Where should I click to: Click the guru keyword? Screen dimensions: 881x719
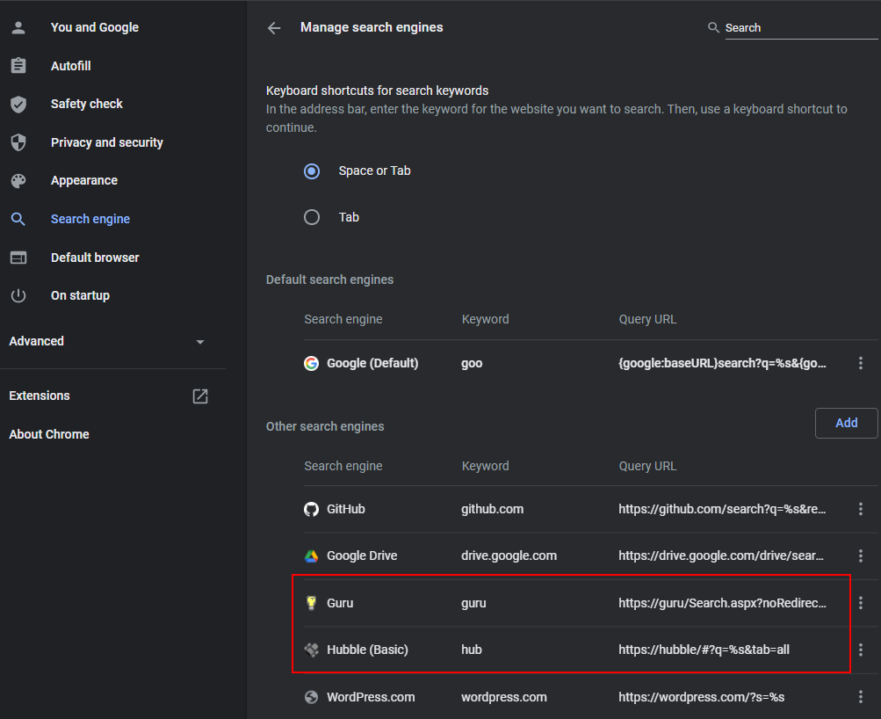point(473,603)
